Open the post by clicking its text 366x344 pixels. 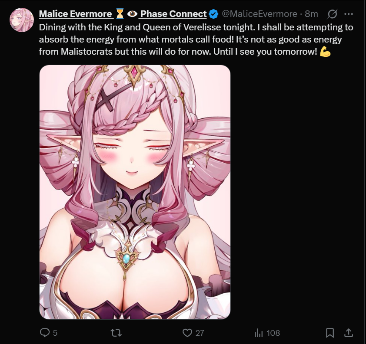click(x=196, y=39)
